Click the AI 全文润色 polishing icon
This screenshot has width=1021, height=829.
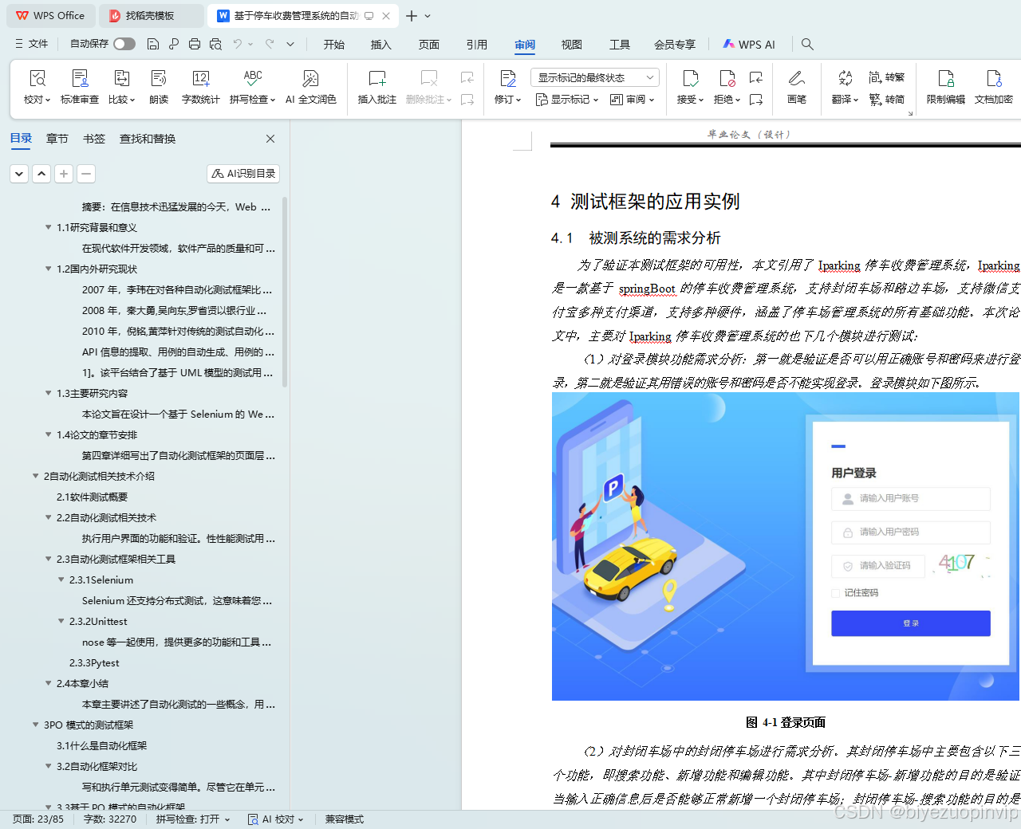pos(310,86)
